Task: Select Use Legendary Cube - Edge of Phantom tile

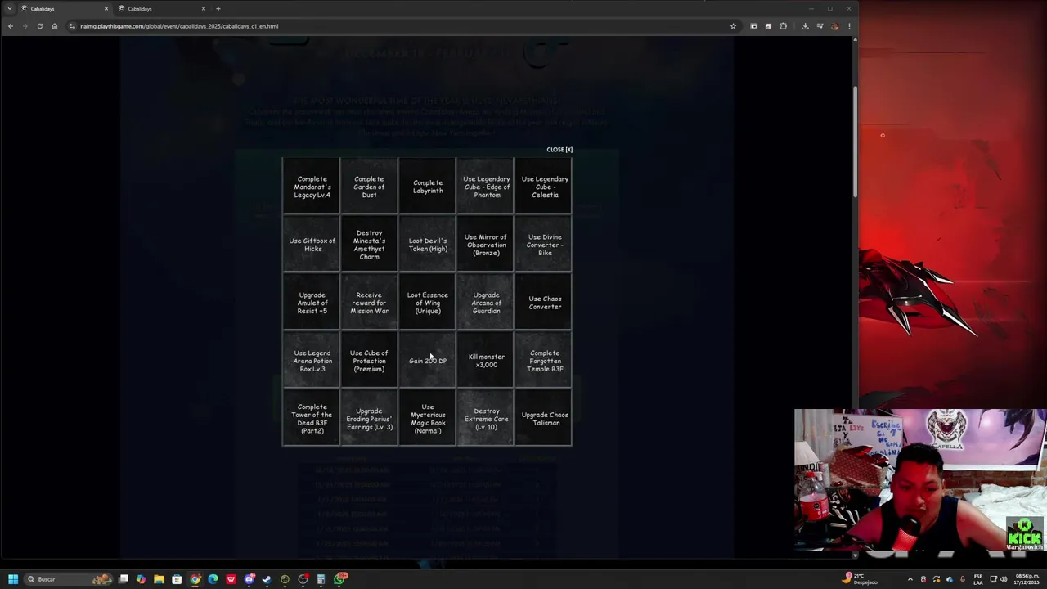Action: pyautogui.click(x=486, y=187)
